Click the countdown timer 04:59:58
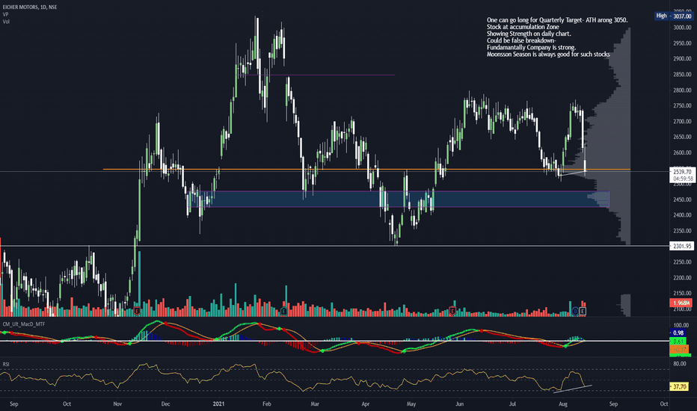 [x=682, y=179]
